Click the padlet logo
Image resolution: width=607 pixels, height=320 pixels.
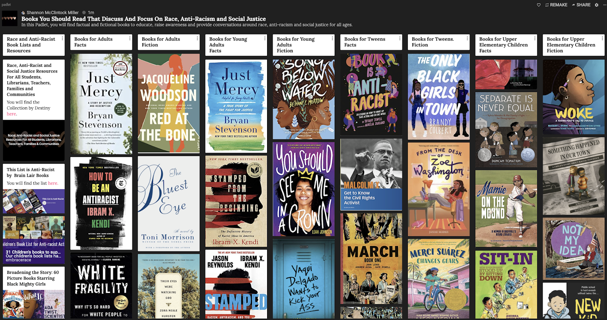[6, 5]
